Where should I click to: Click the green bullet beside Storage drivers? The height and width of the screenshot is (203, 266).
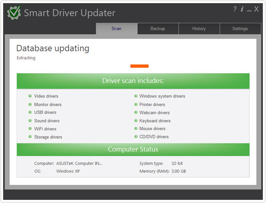click(30, 137)
